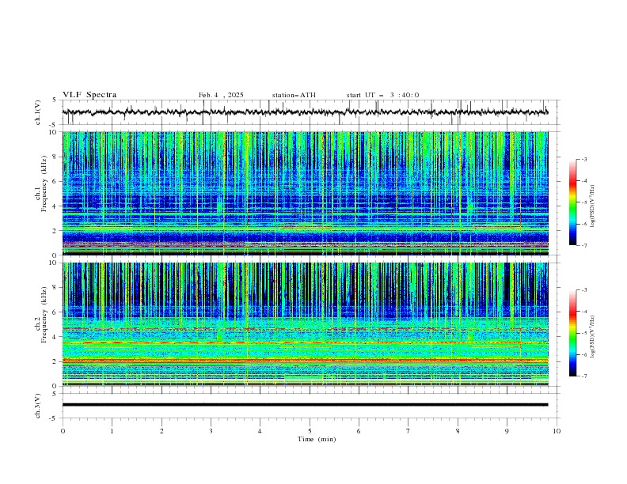
Task: Click the time axis tick label '10'
Action: [557, 431]
